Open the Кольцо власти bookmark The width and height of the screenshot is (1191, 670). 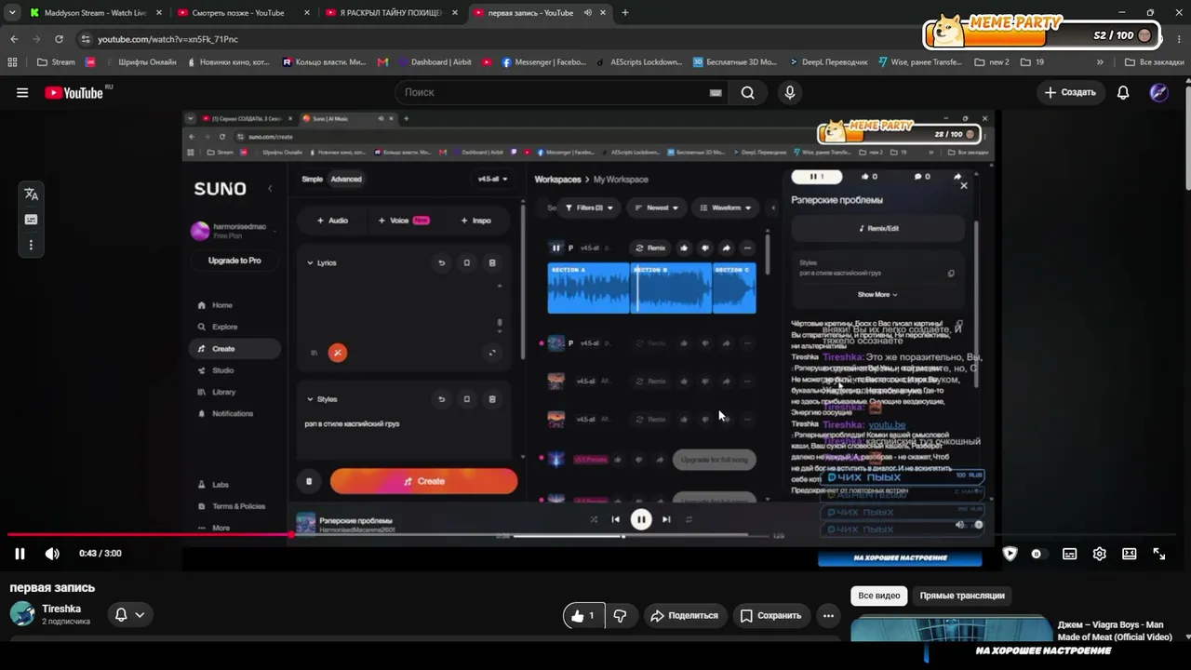(x=324, y=62)
